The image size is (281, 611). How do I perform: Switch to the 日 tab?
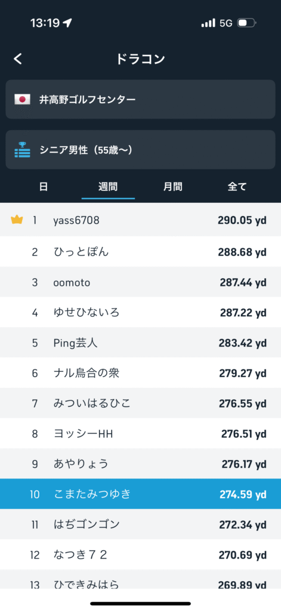coord(44,187)
